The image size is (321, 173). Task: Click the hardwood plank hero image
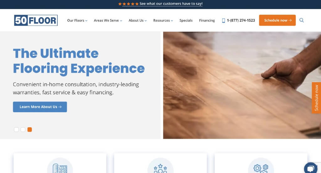pos(242,85)
